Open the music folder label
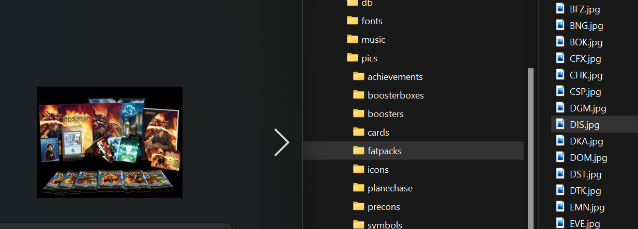638x229 pixels. coord(373,40)
